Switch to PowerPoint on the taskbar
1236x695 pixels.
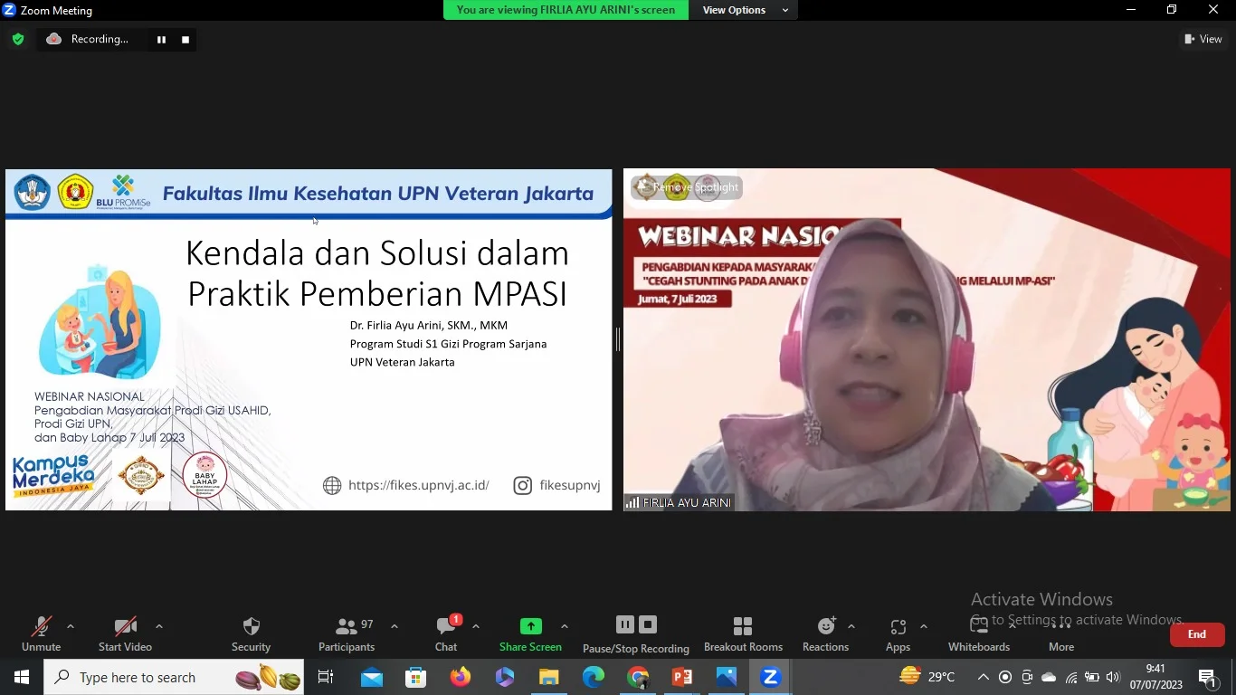coord(682,677)
